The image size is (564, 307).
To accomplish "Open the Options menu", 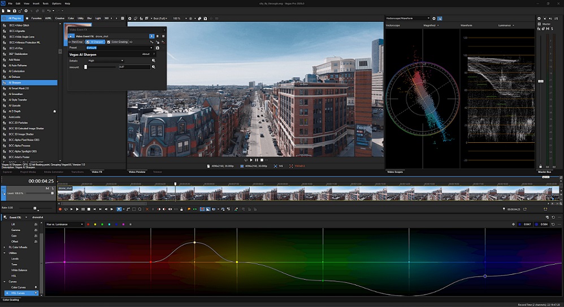I will (57, 3).
